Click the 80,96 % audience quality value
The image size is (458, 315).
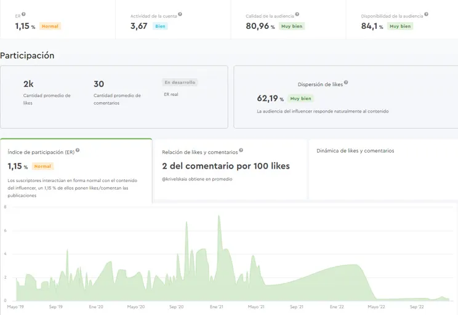(260, 26)
